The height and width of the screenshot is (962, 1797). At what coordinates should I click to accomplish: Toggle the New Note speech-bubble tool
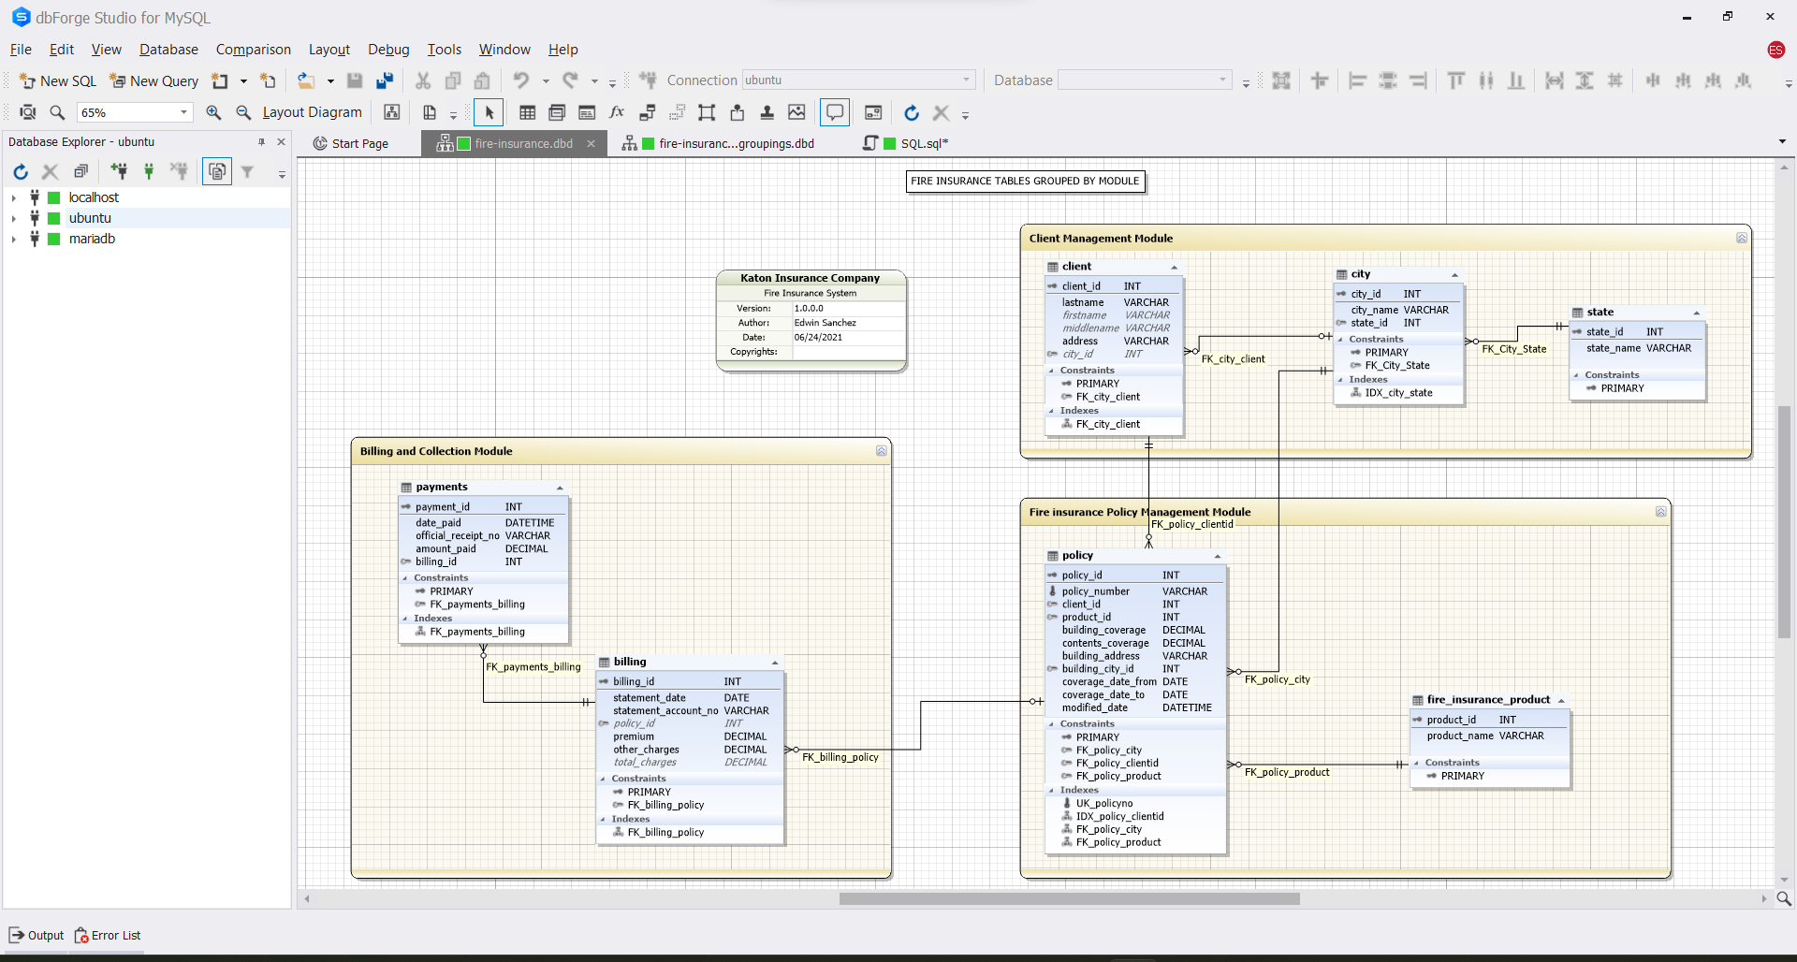834,112
